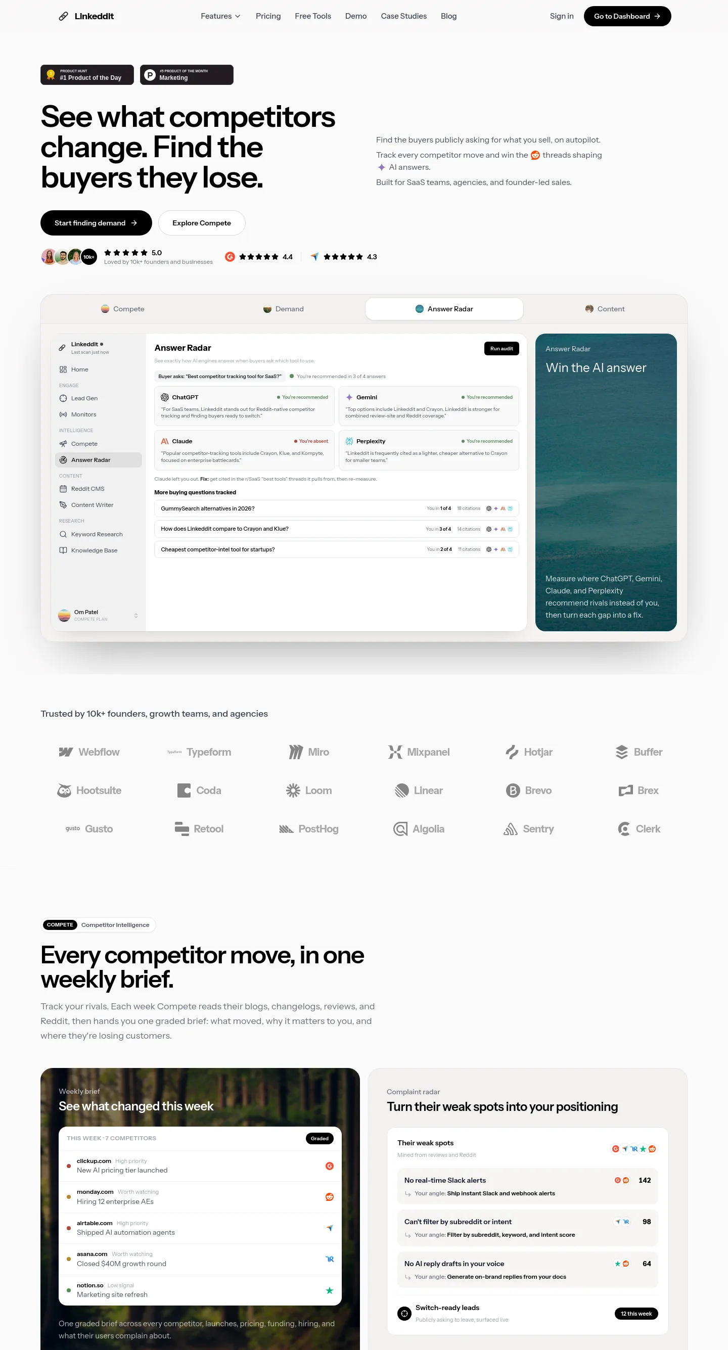The width and height of the screenshot is (728, 1350).
Task: Click the Sign in link
Action: click(561, 16)
